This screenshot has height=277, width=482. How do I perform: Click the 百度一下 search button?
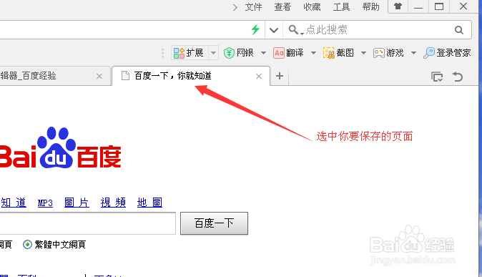tap(214, 223)
